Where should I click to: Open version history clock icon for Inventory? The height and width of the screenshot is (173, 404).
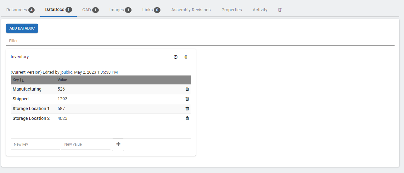click(x=176, y=57)
